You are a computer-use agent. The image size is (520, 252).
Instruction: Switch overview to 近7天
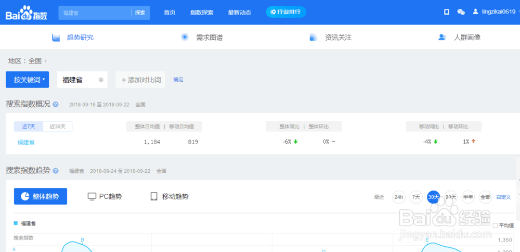(x=29, y=127)
